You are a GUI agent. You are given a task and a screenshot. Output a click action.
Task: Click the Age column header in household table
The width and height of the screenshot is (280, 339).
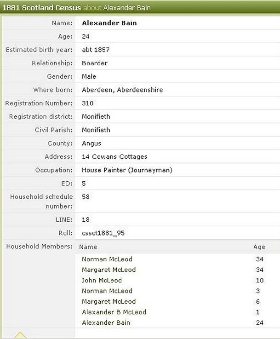point(259,247)
